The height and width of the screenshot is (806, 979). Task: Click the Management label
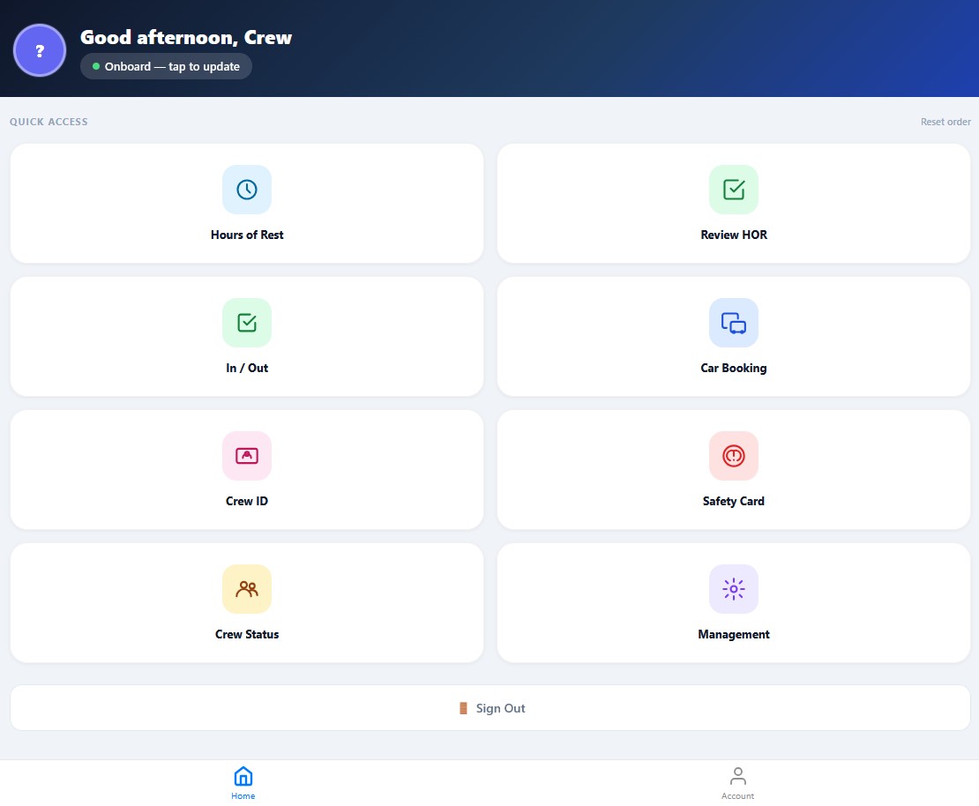(734, 634)
